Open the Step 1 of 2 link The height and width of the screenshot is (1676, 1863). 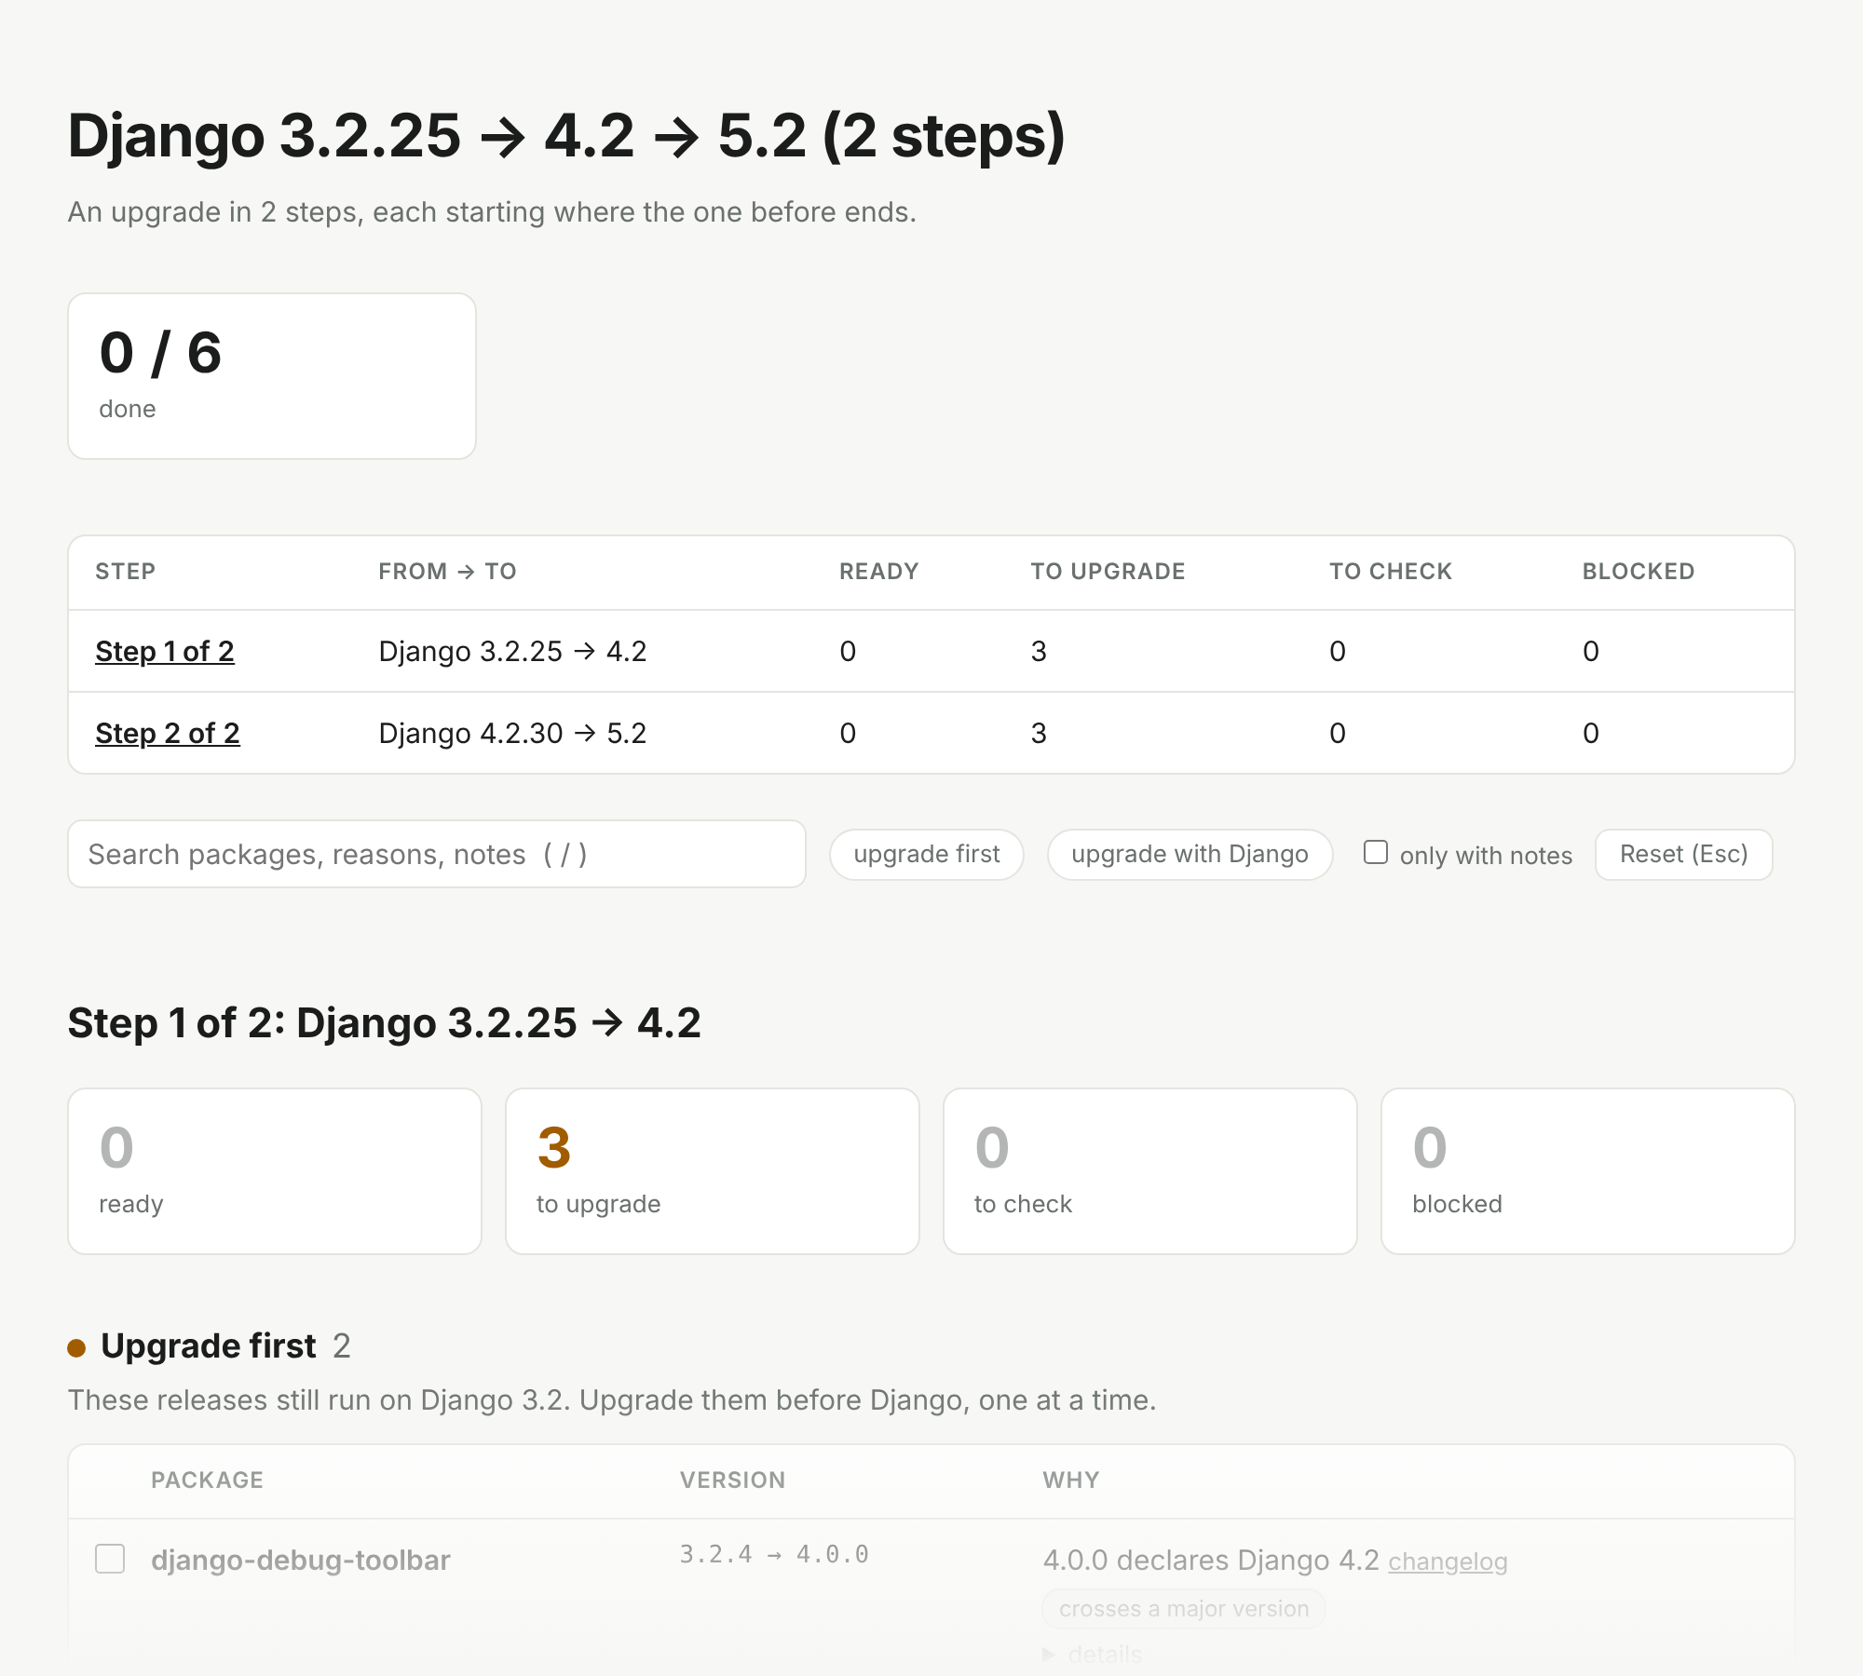(164, 651)
